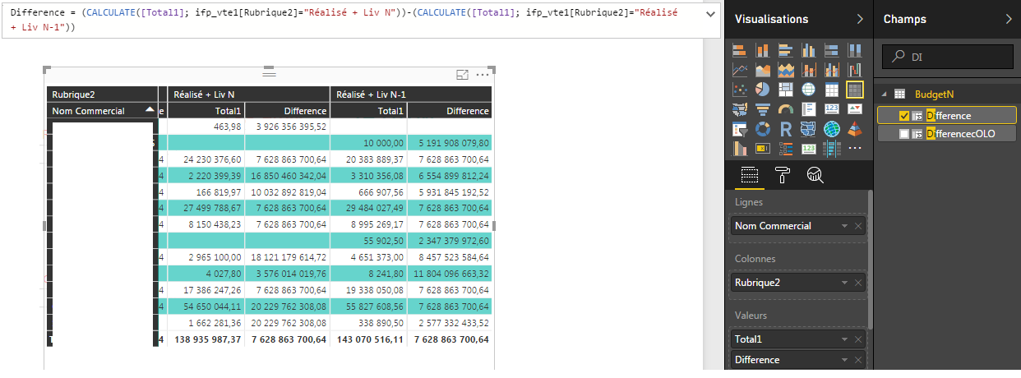Enable the DifferencecOLO measure checkbox
This screenshot has height=378, width=1021.
[x=904, y=133]
